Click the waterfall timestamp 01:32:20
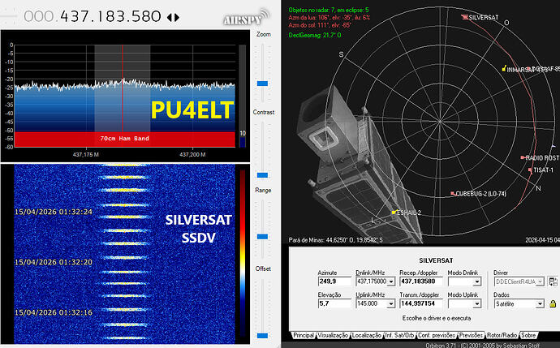The width and height of the screenshot is (560, 348). [x=54, y=262]
